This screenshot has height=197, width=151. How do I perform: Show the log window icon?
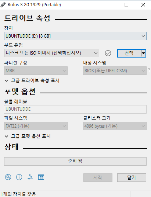point(41,177)
